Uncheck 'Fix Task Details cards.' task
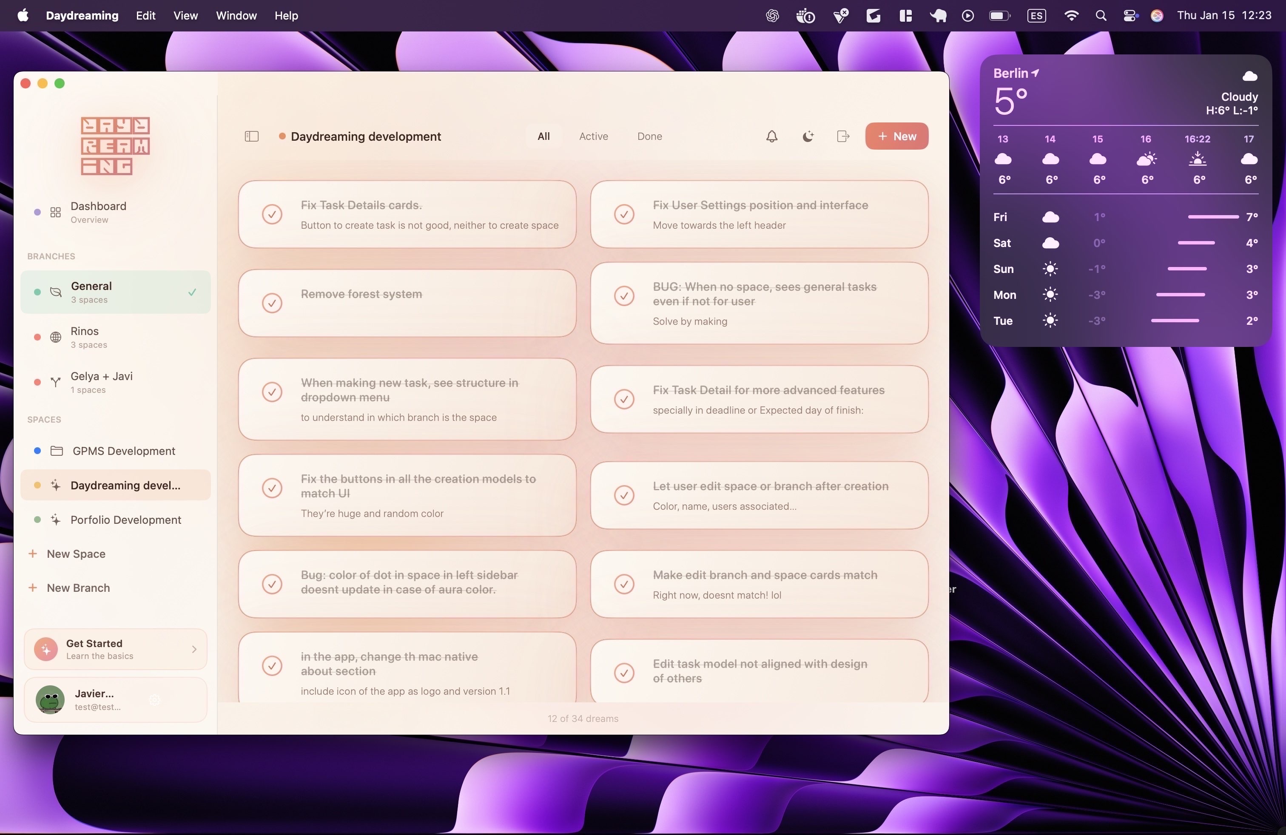Screen dimensions: 1286x835 [x=272, y=214]
